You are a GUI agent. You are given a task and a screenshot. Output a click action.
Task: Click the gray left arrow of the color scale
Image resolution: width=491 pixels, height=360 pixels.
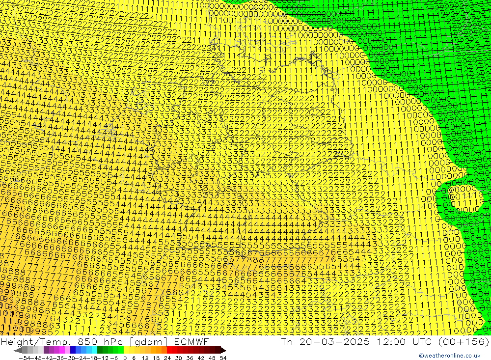tap(18, 350)
